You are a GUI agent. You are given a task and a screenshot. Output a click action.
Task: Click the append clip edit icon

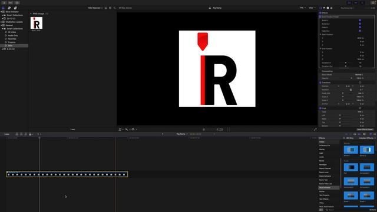pyautogui.click(x=25, y=134)
